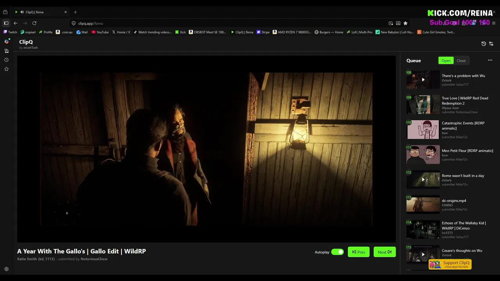Click the Support ClipQ donate button
Viewport: 500px width, 281px height.
click(450, 264)
